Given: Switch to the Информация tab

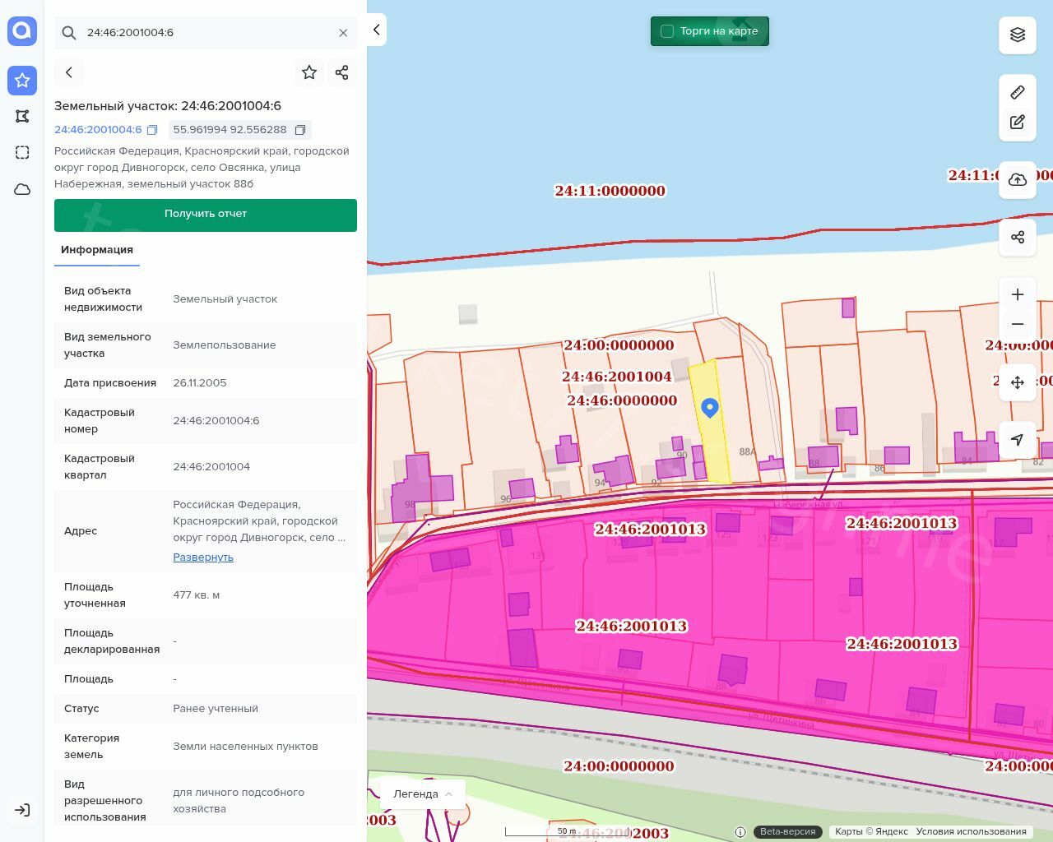Looking at the screenshot, I should 97,250.
